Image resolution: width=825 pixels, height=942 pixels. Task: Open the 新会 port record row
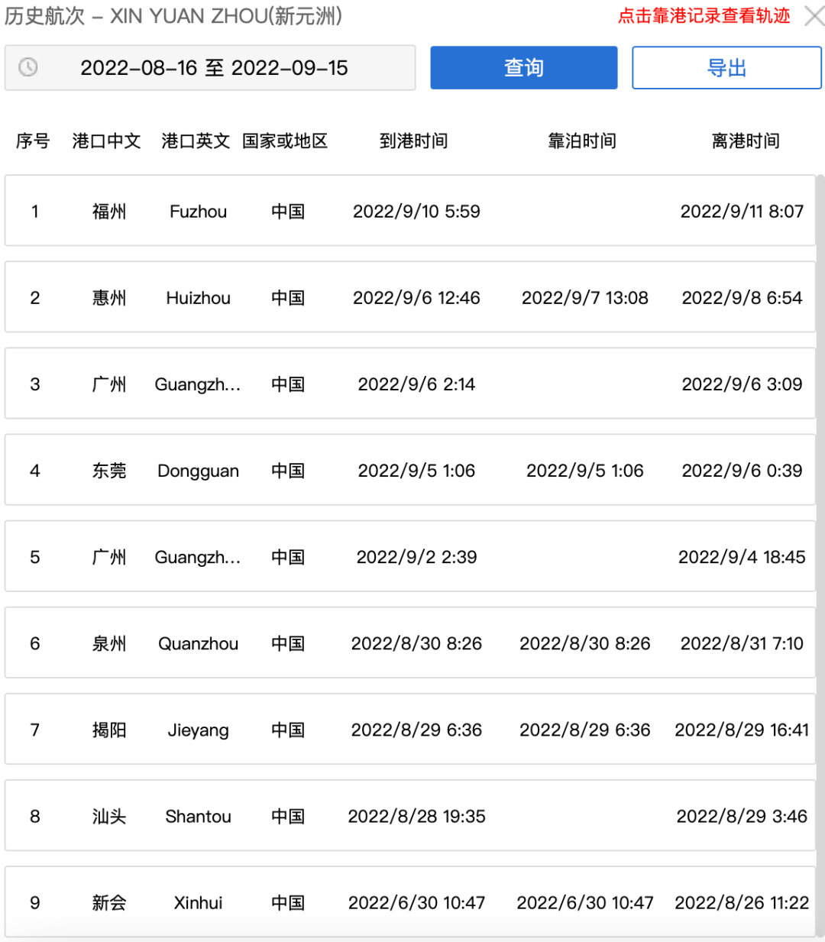point(410,902)
